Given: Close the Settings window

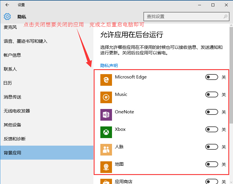Looking at the screenshot, I should tap(226, 5).
